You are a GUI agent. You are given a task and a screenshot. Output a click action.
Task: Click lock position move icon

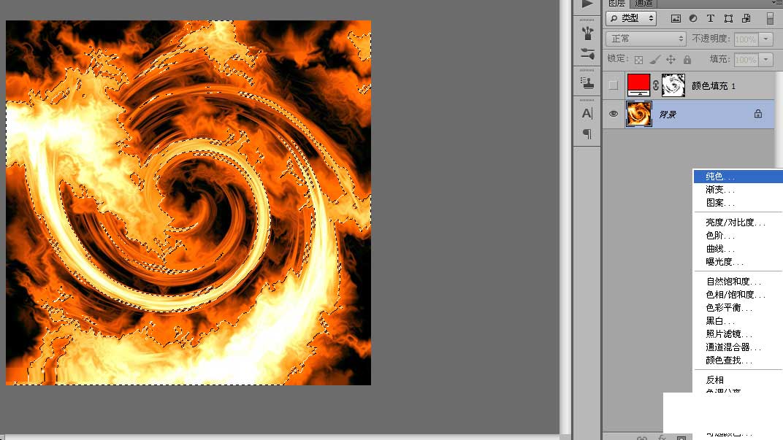pos(671,60)
